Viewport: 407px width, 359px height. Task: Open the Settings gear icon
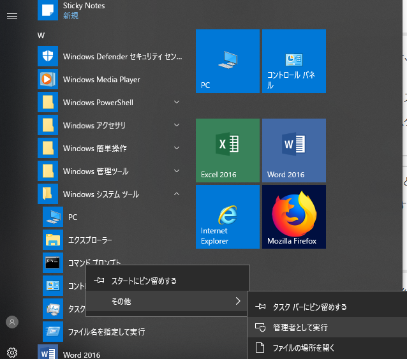(x=12, y=353)
